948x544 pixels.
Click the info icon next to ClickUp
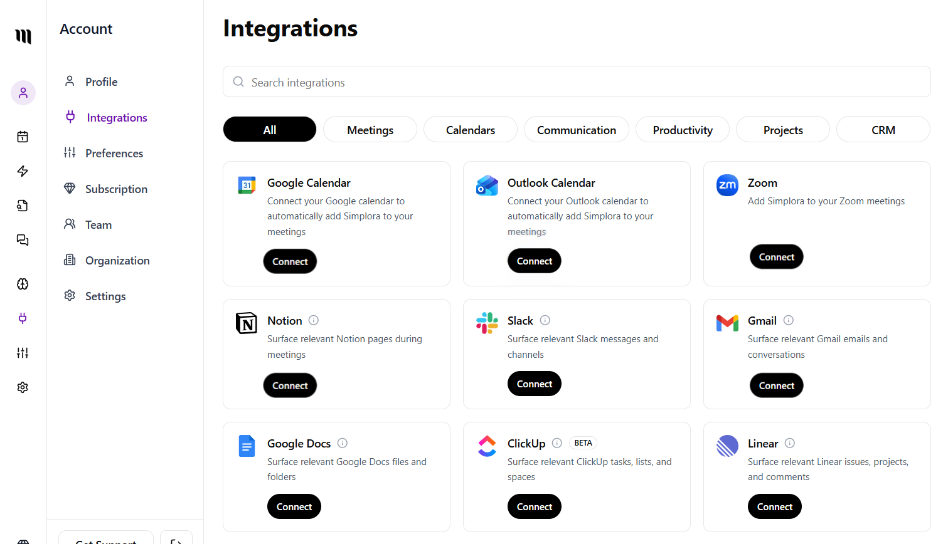tap(557, 443)
